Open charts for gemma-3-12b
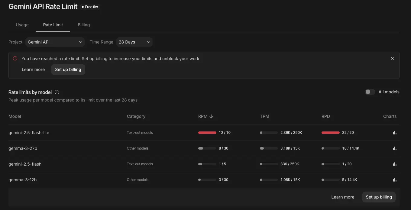The width and height of the screenshot is (411, 210). pyautogui.click(x=394, y=180)
